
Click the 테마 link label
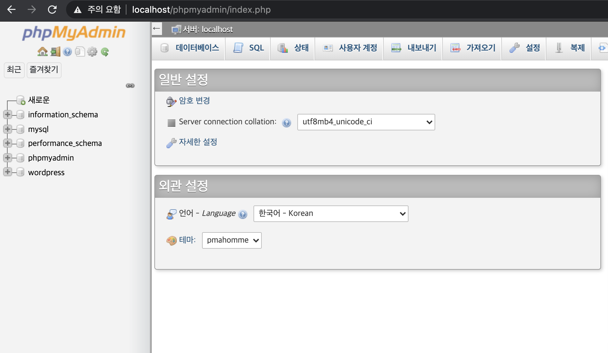click(187, 240)
